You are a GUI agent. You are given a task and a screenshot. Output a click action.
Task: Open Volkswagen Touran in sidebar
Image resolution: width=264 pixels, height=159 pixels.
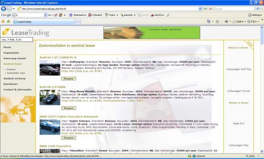point(238,91)
